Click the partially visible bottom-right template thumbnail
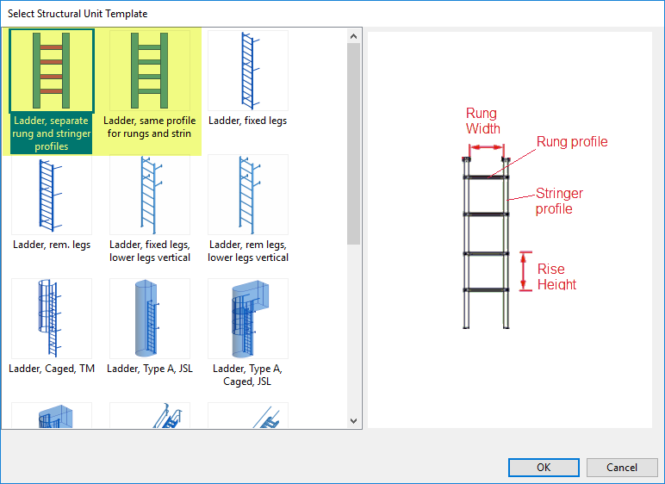Image resolution: width=665 pixels, height=484 pixels. coord(248,415)
